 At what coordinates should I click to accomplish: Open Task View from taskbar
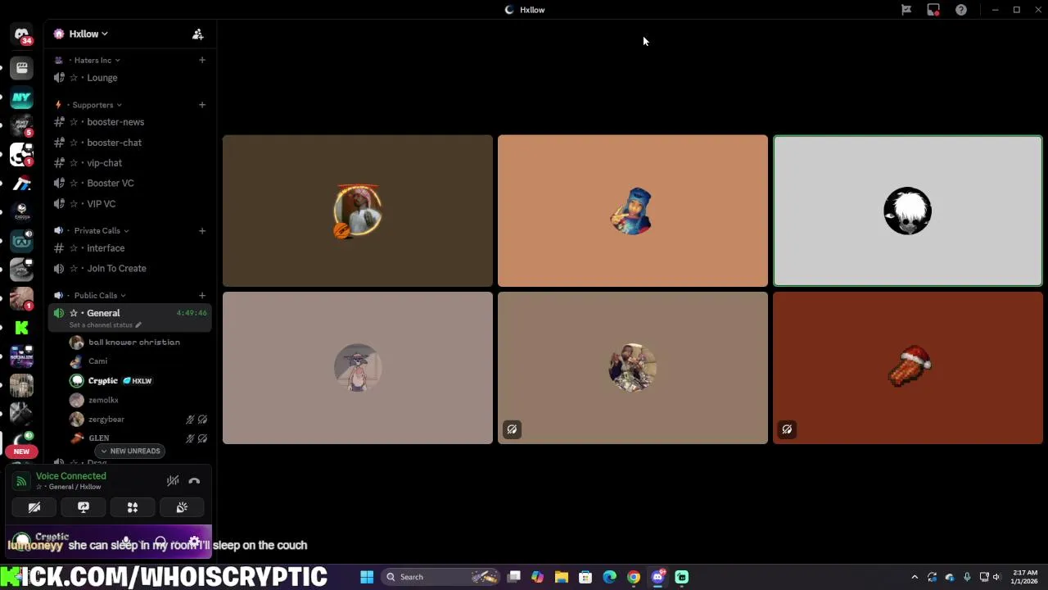[x=513, y=577]
